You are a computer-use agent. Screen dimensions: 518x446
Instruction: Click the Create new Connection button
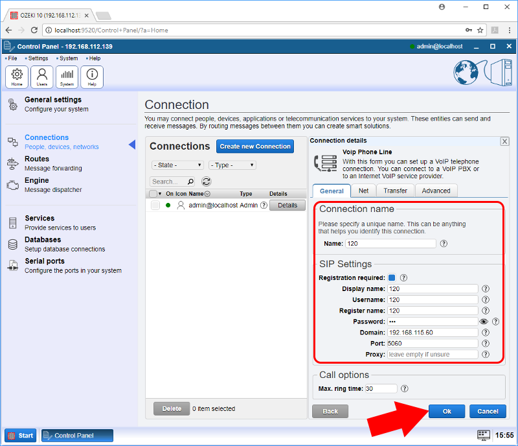coord(254,146)
